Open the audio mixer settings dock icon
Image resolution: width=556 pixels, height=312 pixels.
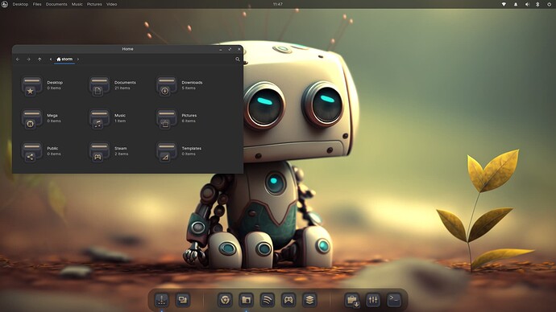(x=373, y=300)
